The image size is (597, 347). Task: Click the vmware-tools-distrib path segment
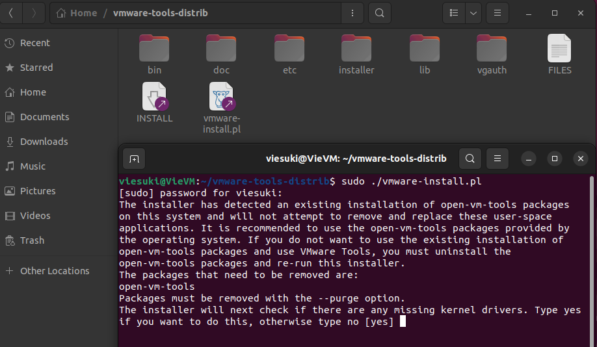pos(160,13)
